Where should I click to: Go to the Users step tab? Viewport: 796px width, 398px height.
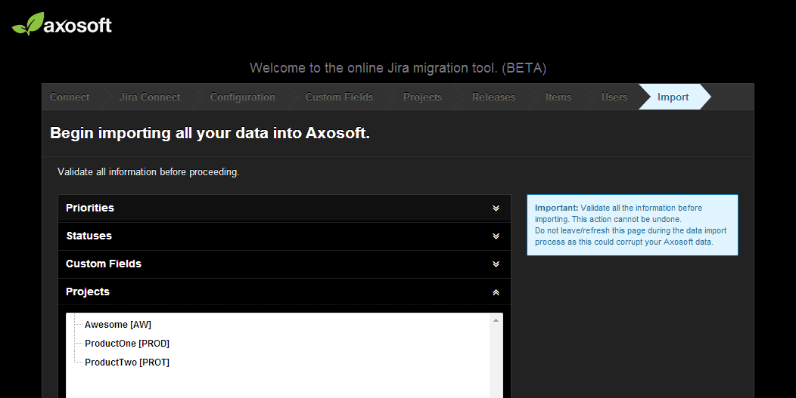614,97
